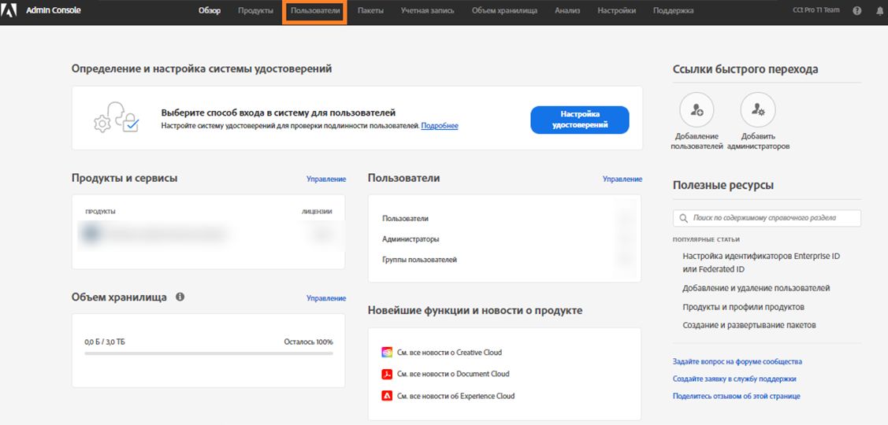Viewport: 888px width, 425px height.
Task: Open the Обзор tab
Action: [x=210, y=11]
